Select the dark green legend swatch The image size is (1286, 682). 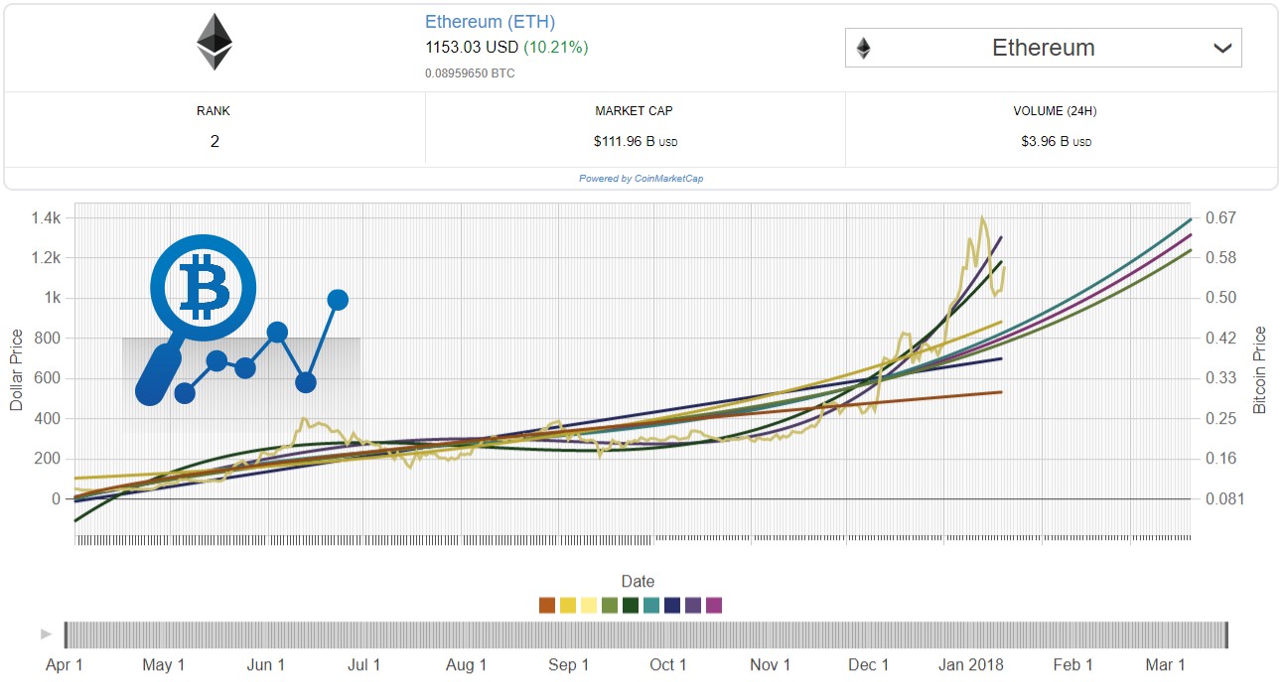[x=631, y=604]
